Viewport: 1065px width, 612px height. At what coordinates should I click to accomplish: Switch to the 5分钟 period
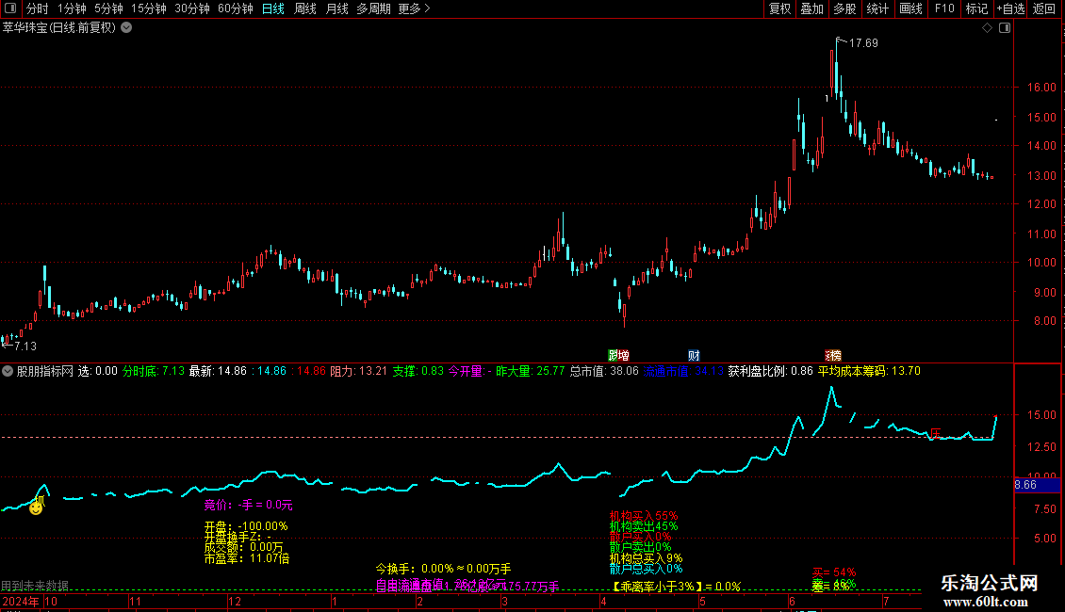108,8
